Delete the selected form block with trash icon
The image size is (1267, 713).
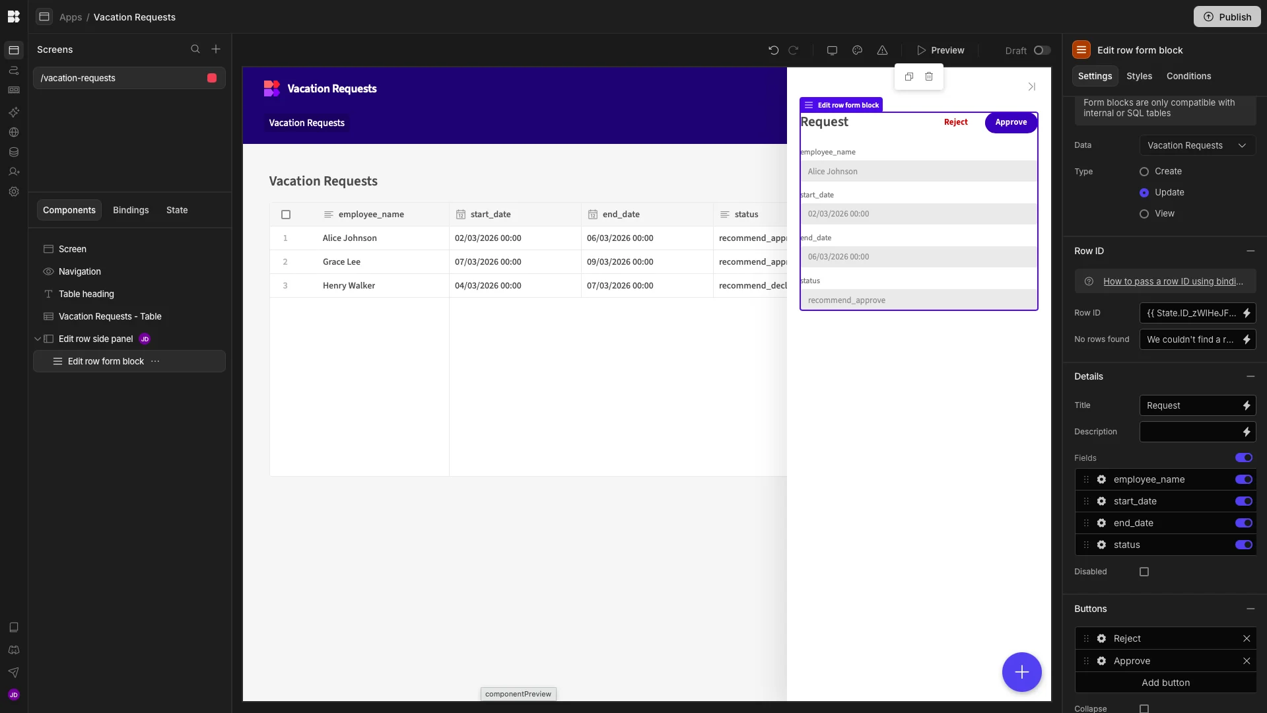[929, 77]
